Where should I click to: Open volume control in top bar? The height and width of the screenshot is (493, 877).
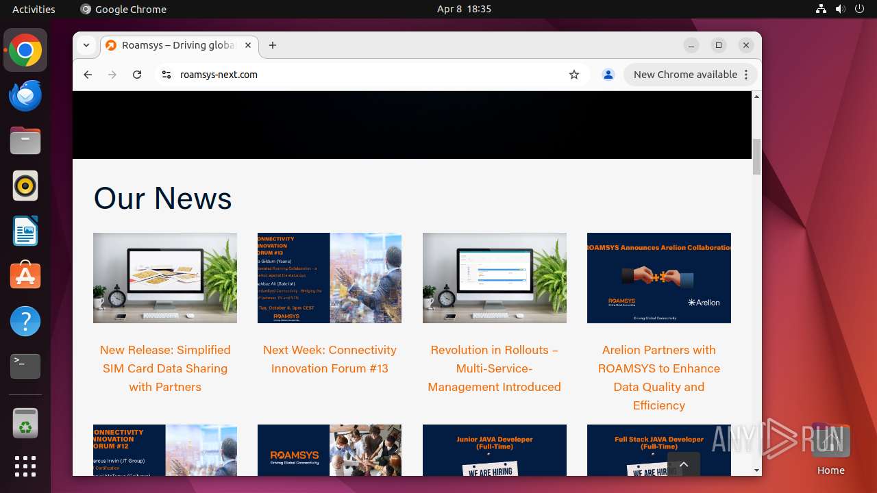[x=840, y=9]
